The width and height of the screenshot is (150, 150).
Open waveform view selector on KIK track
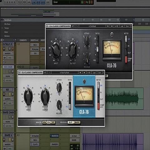8,99
